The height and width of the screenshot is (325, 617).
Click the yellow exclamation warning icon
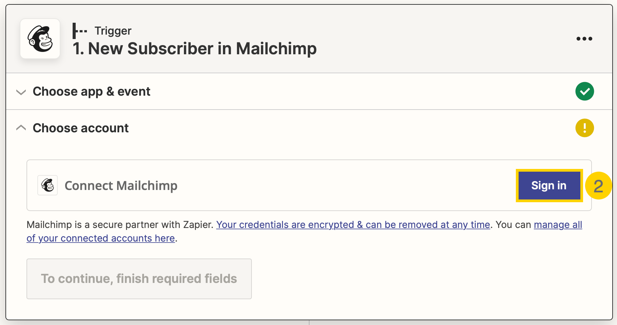tap(584, 128)
